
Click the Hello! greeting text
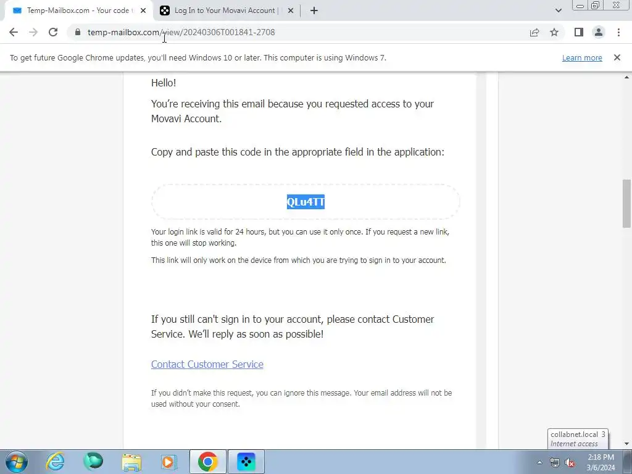click(x=164, y=83)
